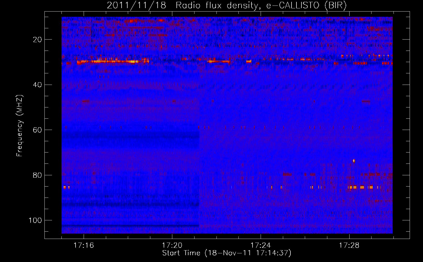Click the 'Start Time (18-Nov-11 17:14:37)' label

pyautogui.click(x=227, y=253)
